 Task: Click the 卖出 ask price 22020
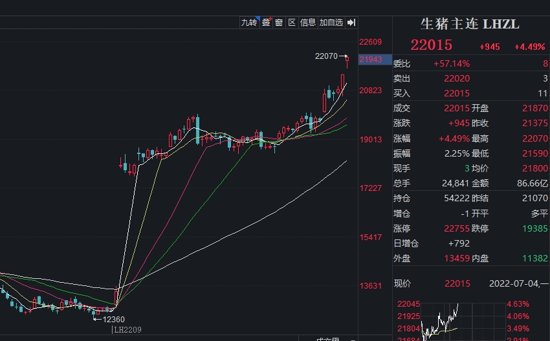pyautogui.click(x=456, y=78)
